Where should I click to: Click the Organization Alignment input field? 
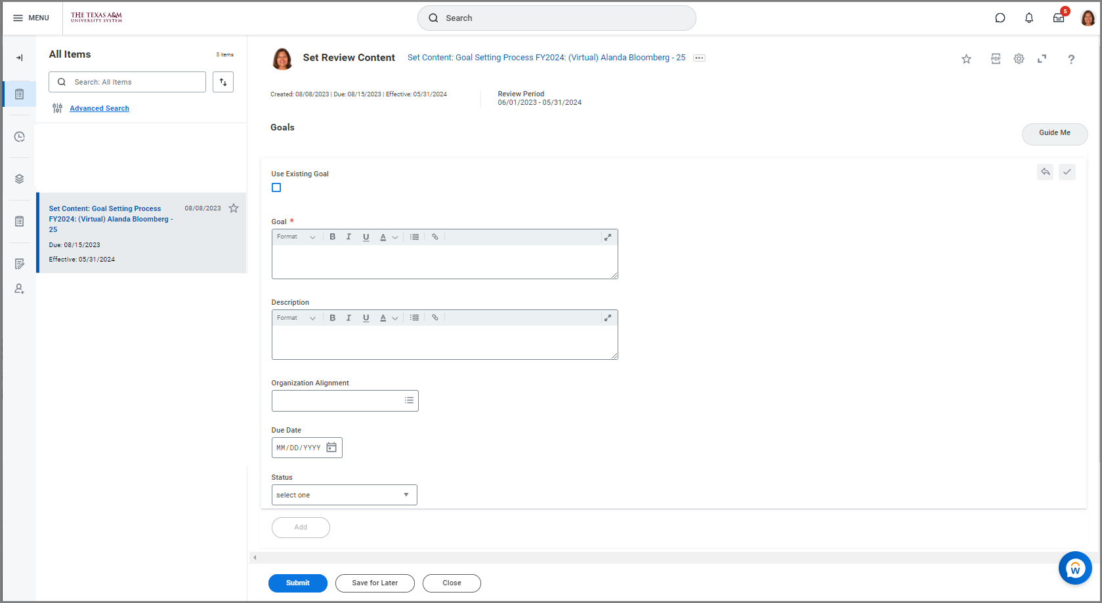coord(336,400)
